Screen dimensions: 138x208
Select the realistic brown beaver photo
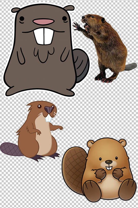(x=105, y=48)
